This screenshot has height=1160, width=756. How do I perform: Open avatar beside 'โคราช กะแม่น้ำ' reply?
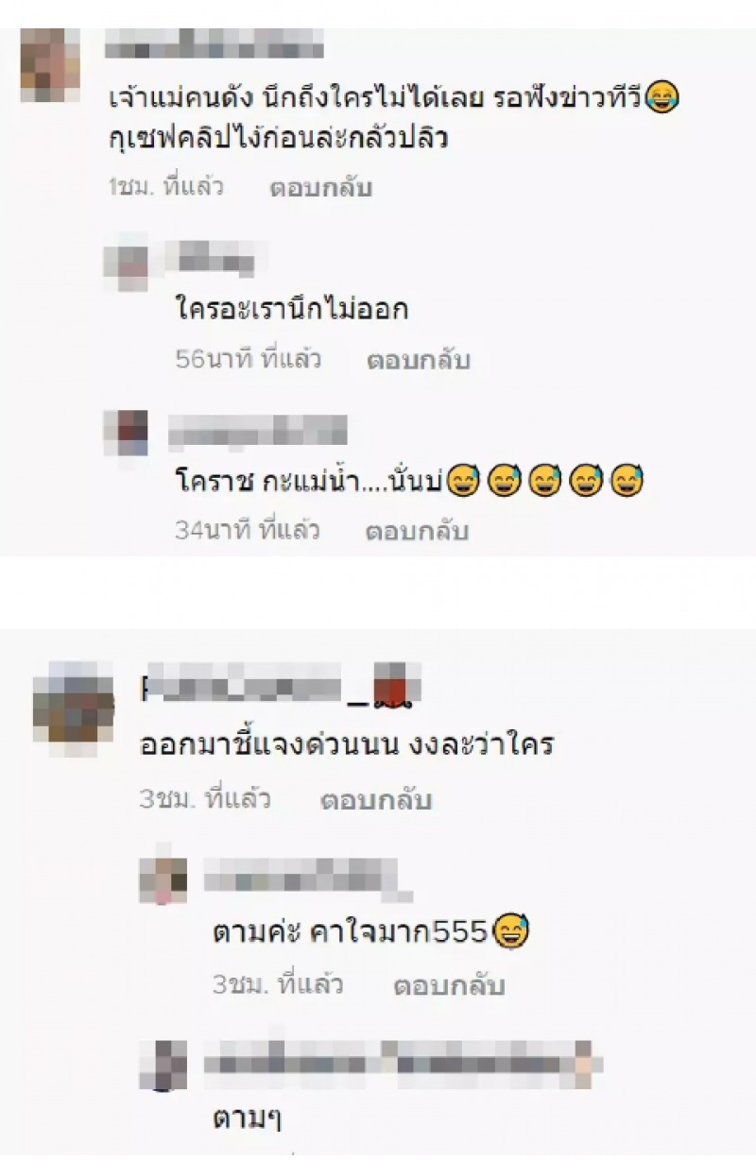(126, 430)
